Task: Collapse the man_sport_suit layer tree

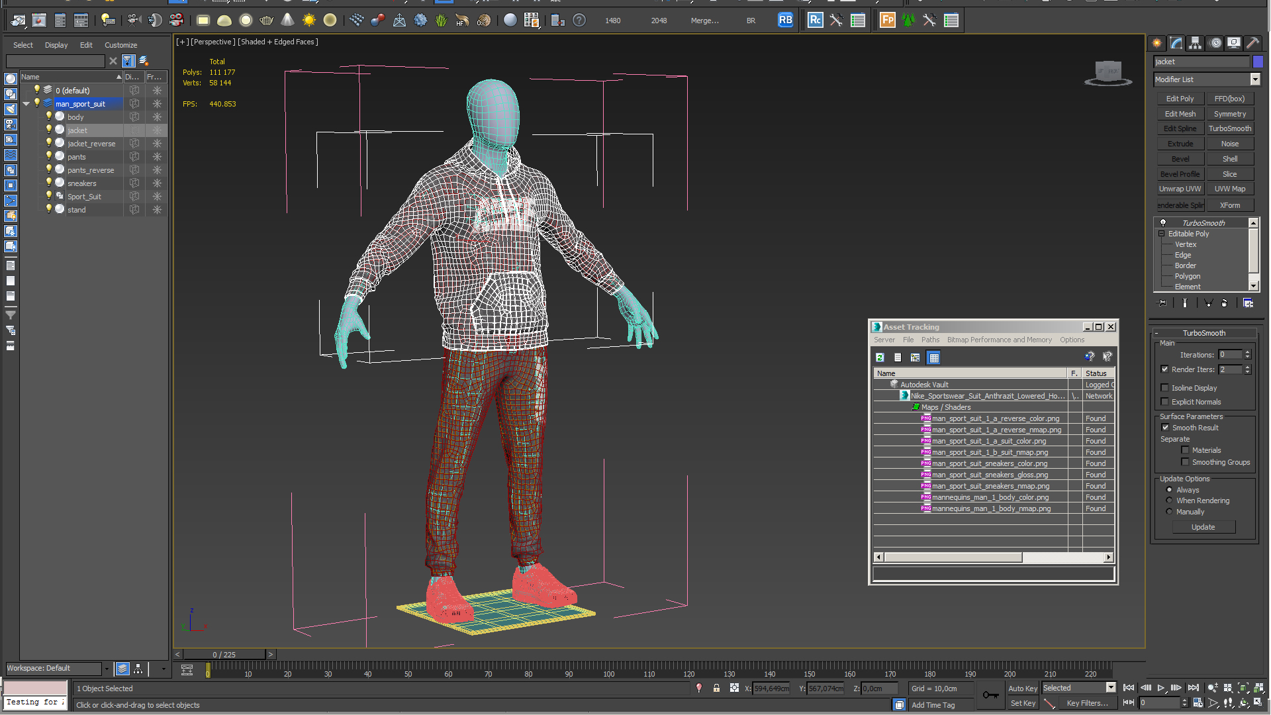Action: [26, 104]
